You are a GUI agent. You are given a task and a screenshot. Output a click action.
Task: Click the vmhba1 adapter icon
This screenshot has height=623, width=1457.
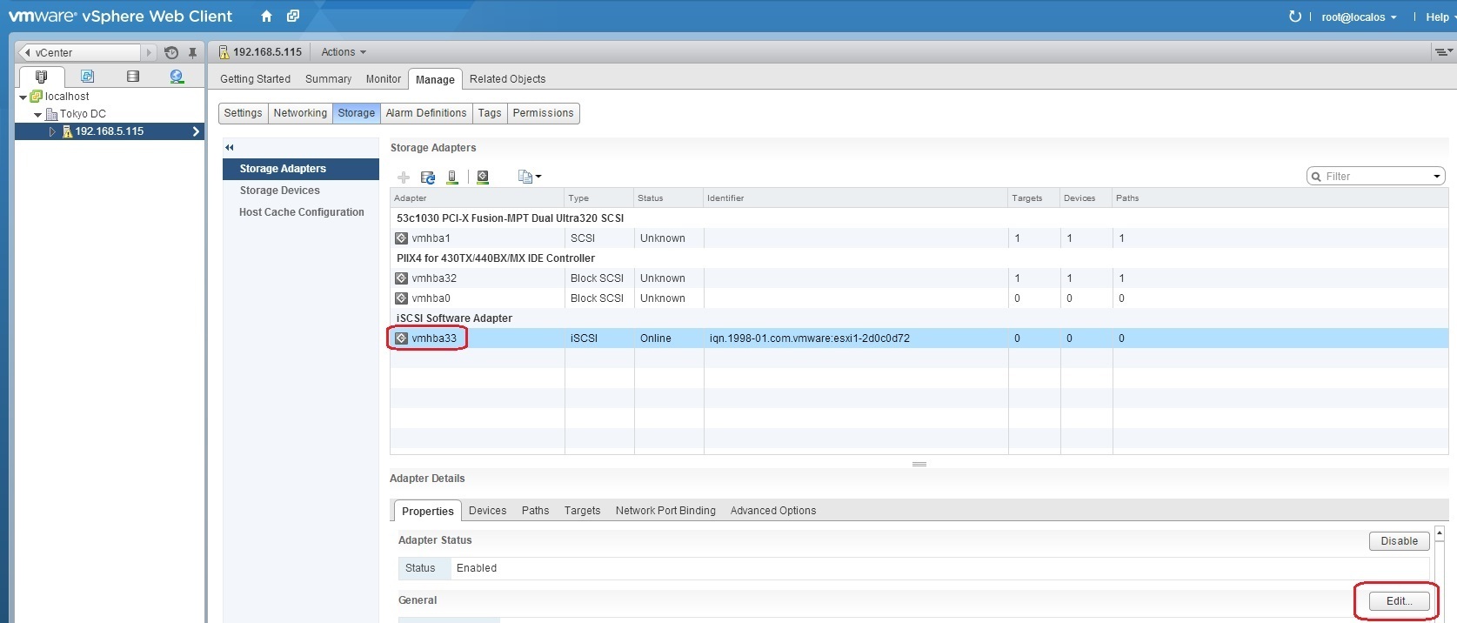click(x=401, y=238)
